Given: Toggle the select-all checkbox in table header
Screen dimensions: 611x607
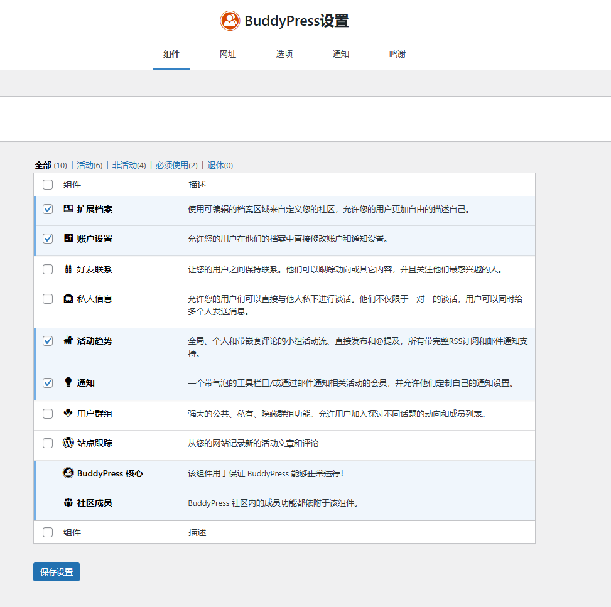Looking at the screenshot, I should click(x=48, y=185).
